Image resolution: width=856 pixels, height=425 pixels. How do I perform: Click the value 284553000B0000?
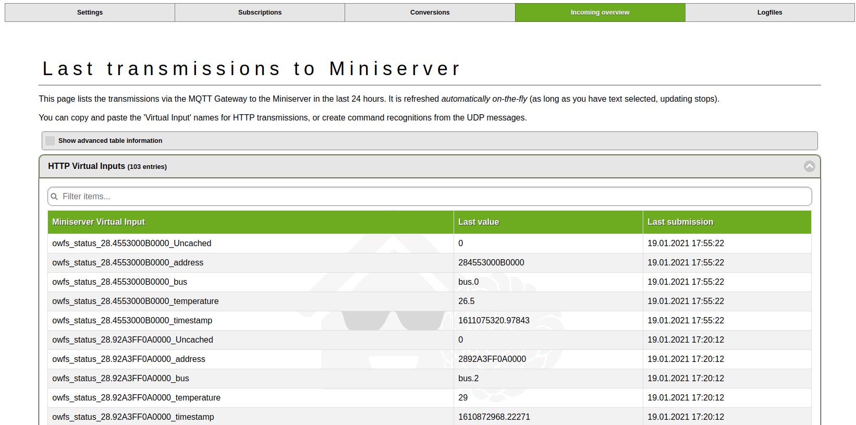click(x=491, y=263)
